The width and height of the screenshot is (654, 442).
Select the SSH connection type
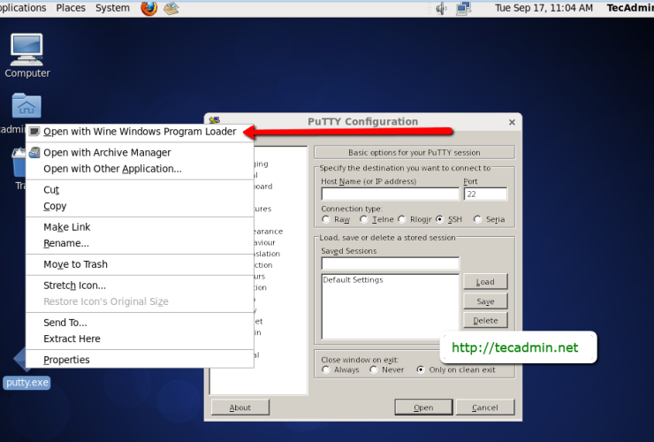tap(440, 219)
